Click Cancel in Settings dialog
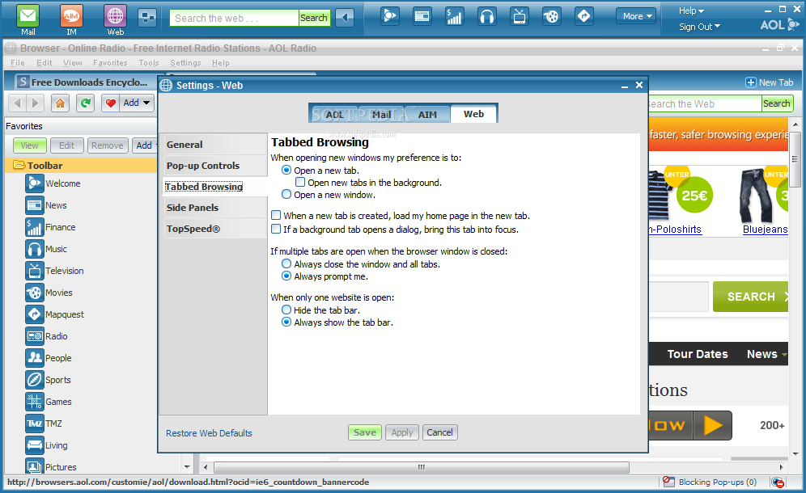Viewport: 806px width, 493px height. pos(439,432)
